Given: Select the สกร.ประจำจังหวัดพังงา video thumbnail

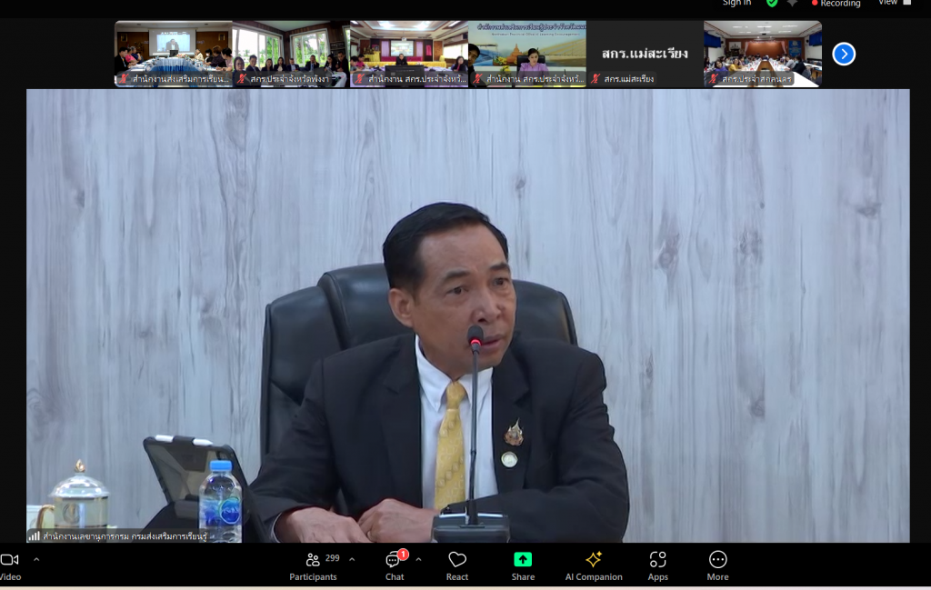Looking at the screenshot, I should (x=291, y=54).
